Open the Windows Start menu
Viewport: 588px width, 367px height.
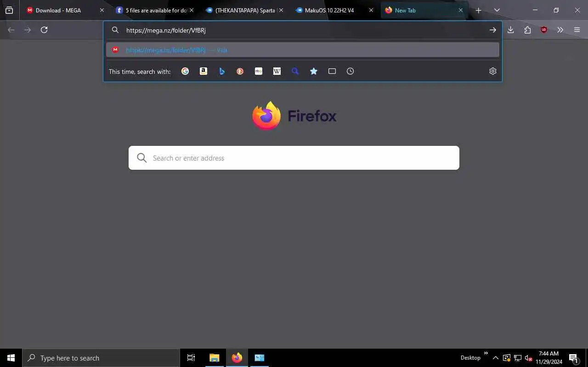(x=11, y=358)
